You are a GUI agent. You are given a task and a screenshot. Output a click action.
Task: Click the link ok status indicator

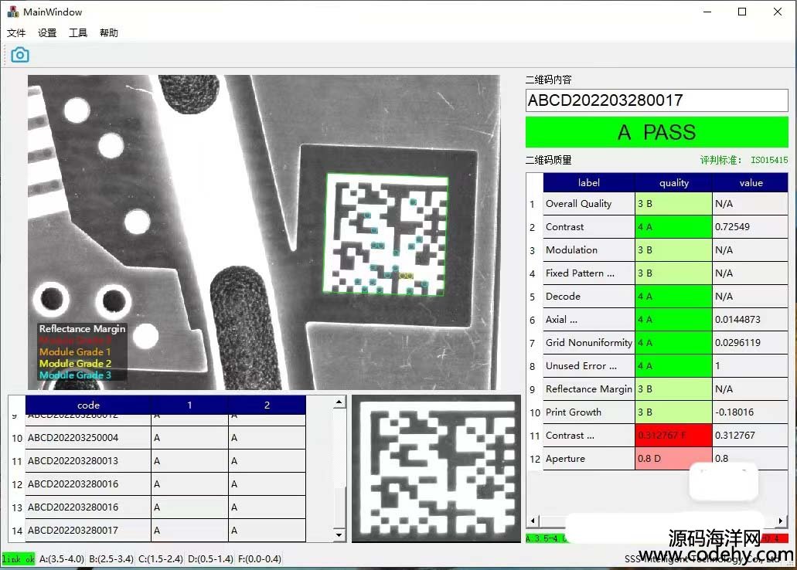[18, 559]
